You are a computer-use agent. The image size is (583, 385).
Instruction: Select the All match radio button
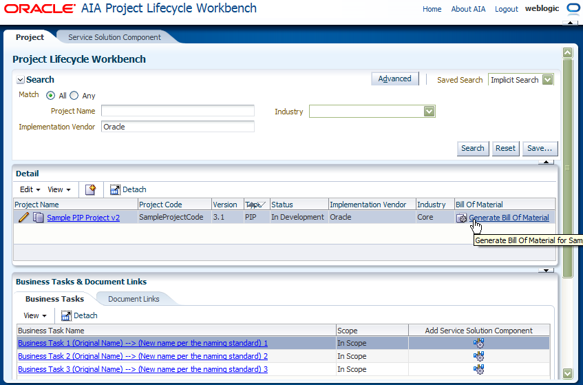pos(50,96)
